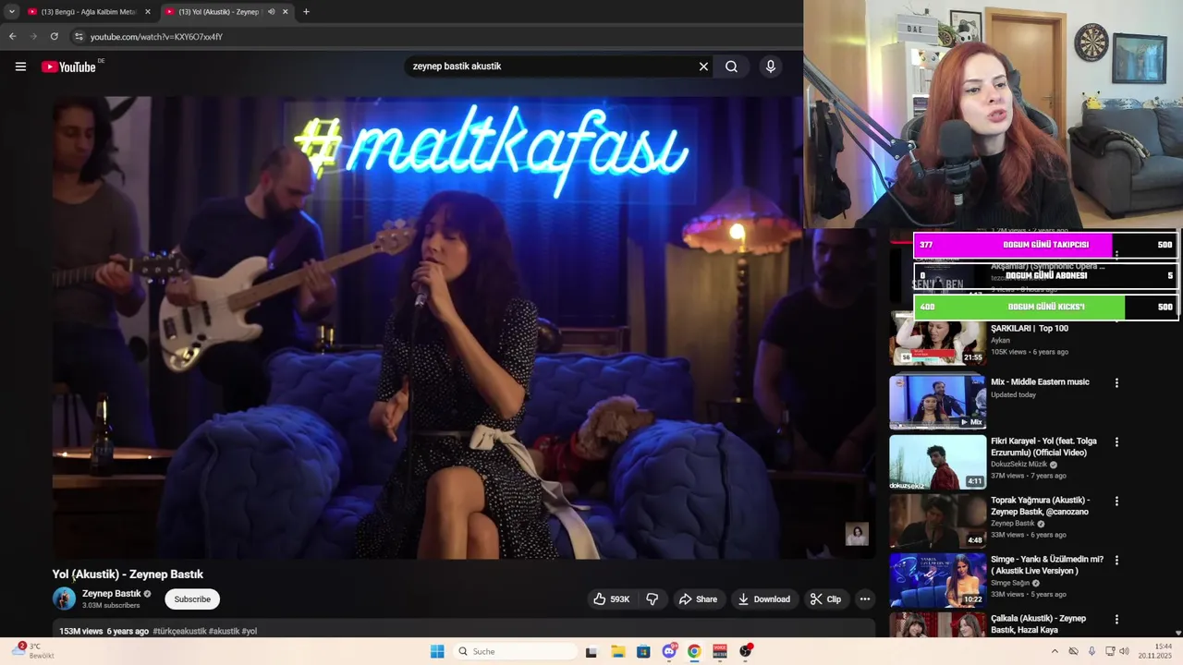
Task: Click the DOGUM GÜNÜ TAKIPCISI progress bar
Action: tap(1046, 245)
